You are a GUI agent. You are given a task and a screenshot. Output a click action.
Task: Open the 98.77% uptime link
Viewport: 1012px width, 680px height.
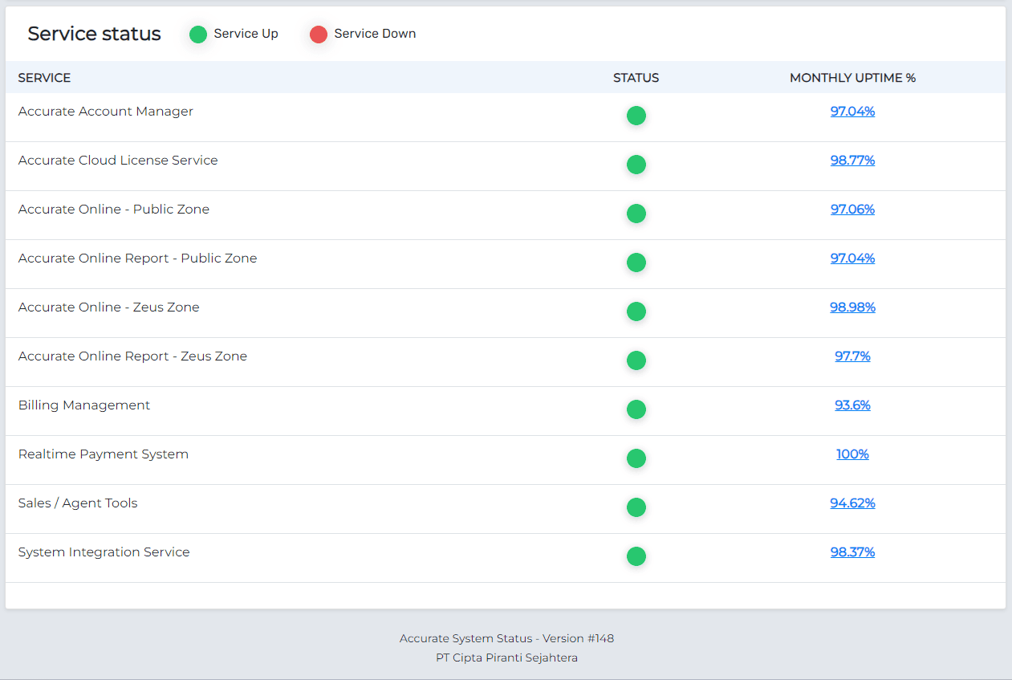coord(852,161)
